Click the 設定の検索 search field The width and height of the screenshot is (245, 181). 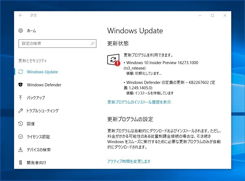pyautogui.click(x=57, y=44)
